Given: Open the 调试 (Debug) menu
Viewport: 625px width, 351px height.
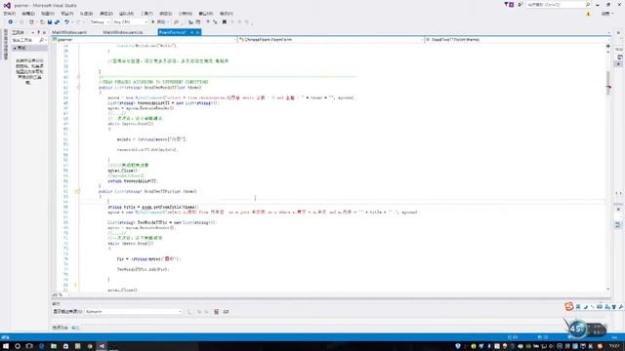Looking at the screenshot, I should point(106,14).
